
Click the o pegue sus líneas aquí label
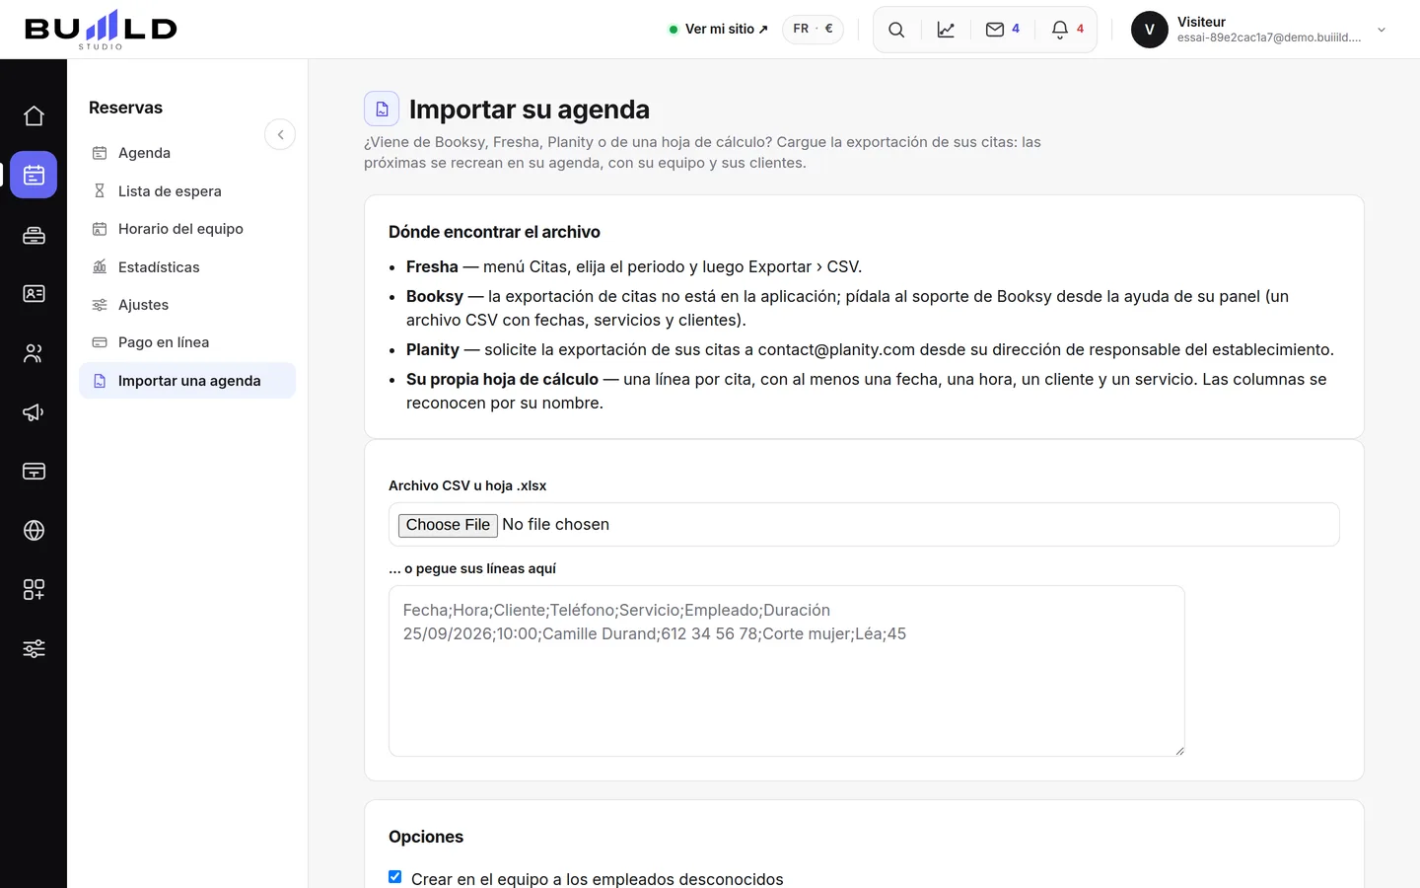point(472,568)
